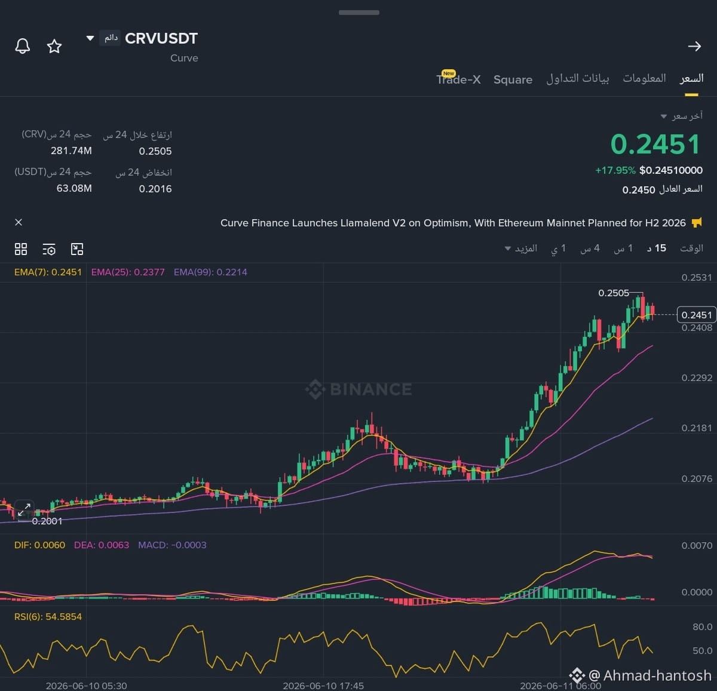Switch to the Square tab
Viewport: 717px width, 691px height.
tap(513, 79)
